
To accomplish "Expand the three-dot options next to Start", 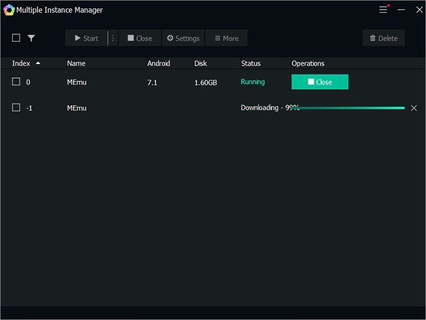I will coord(113,38).
